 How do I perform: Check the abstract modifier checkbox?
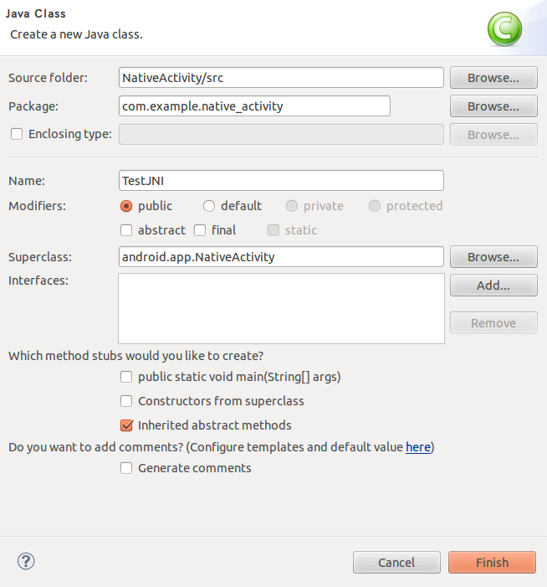click(126, 230)
